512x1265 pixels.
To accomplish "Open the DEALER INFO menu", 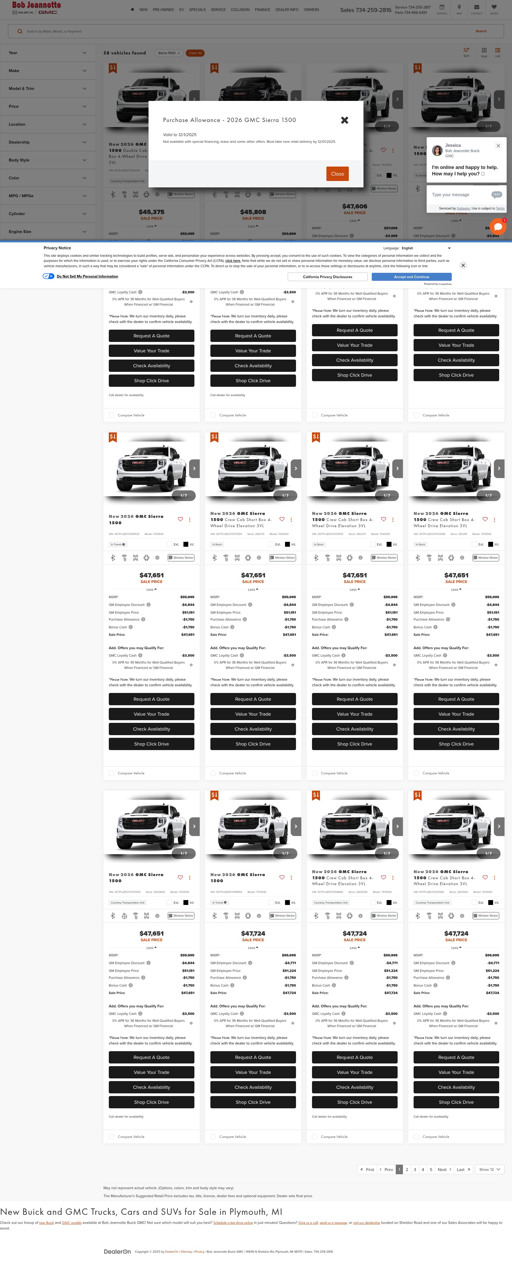I will [x=287, y=9].
